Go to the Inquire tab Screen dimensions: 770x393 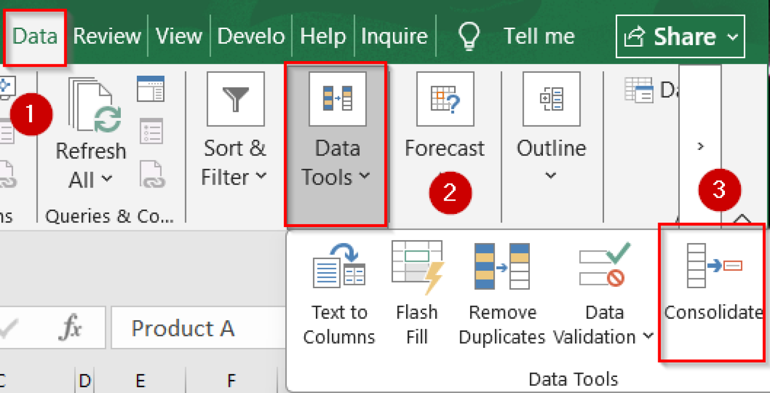pos(394,36)
